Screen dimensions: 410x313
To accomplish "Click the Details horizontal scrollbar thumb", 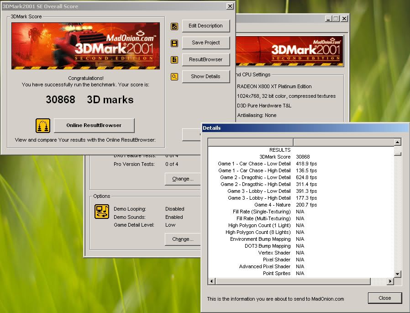I will click(293, 281).
